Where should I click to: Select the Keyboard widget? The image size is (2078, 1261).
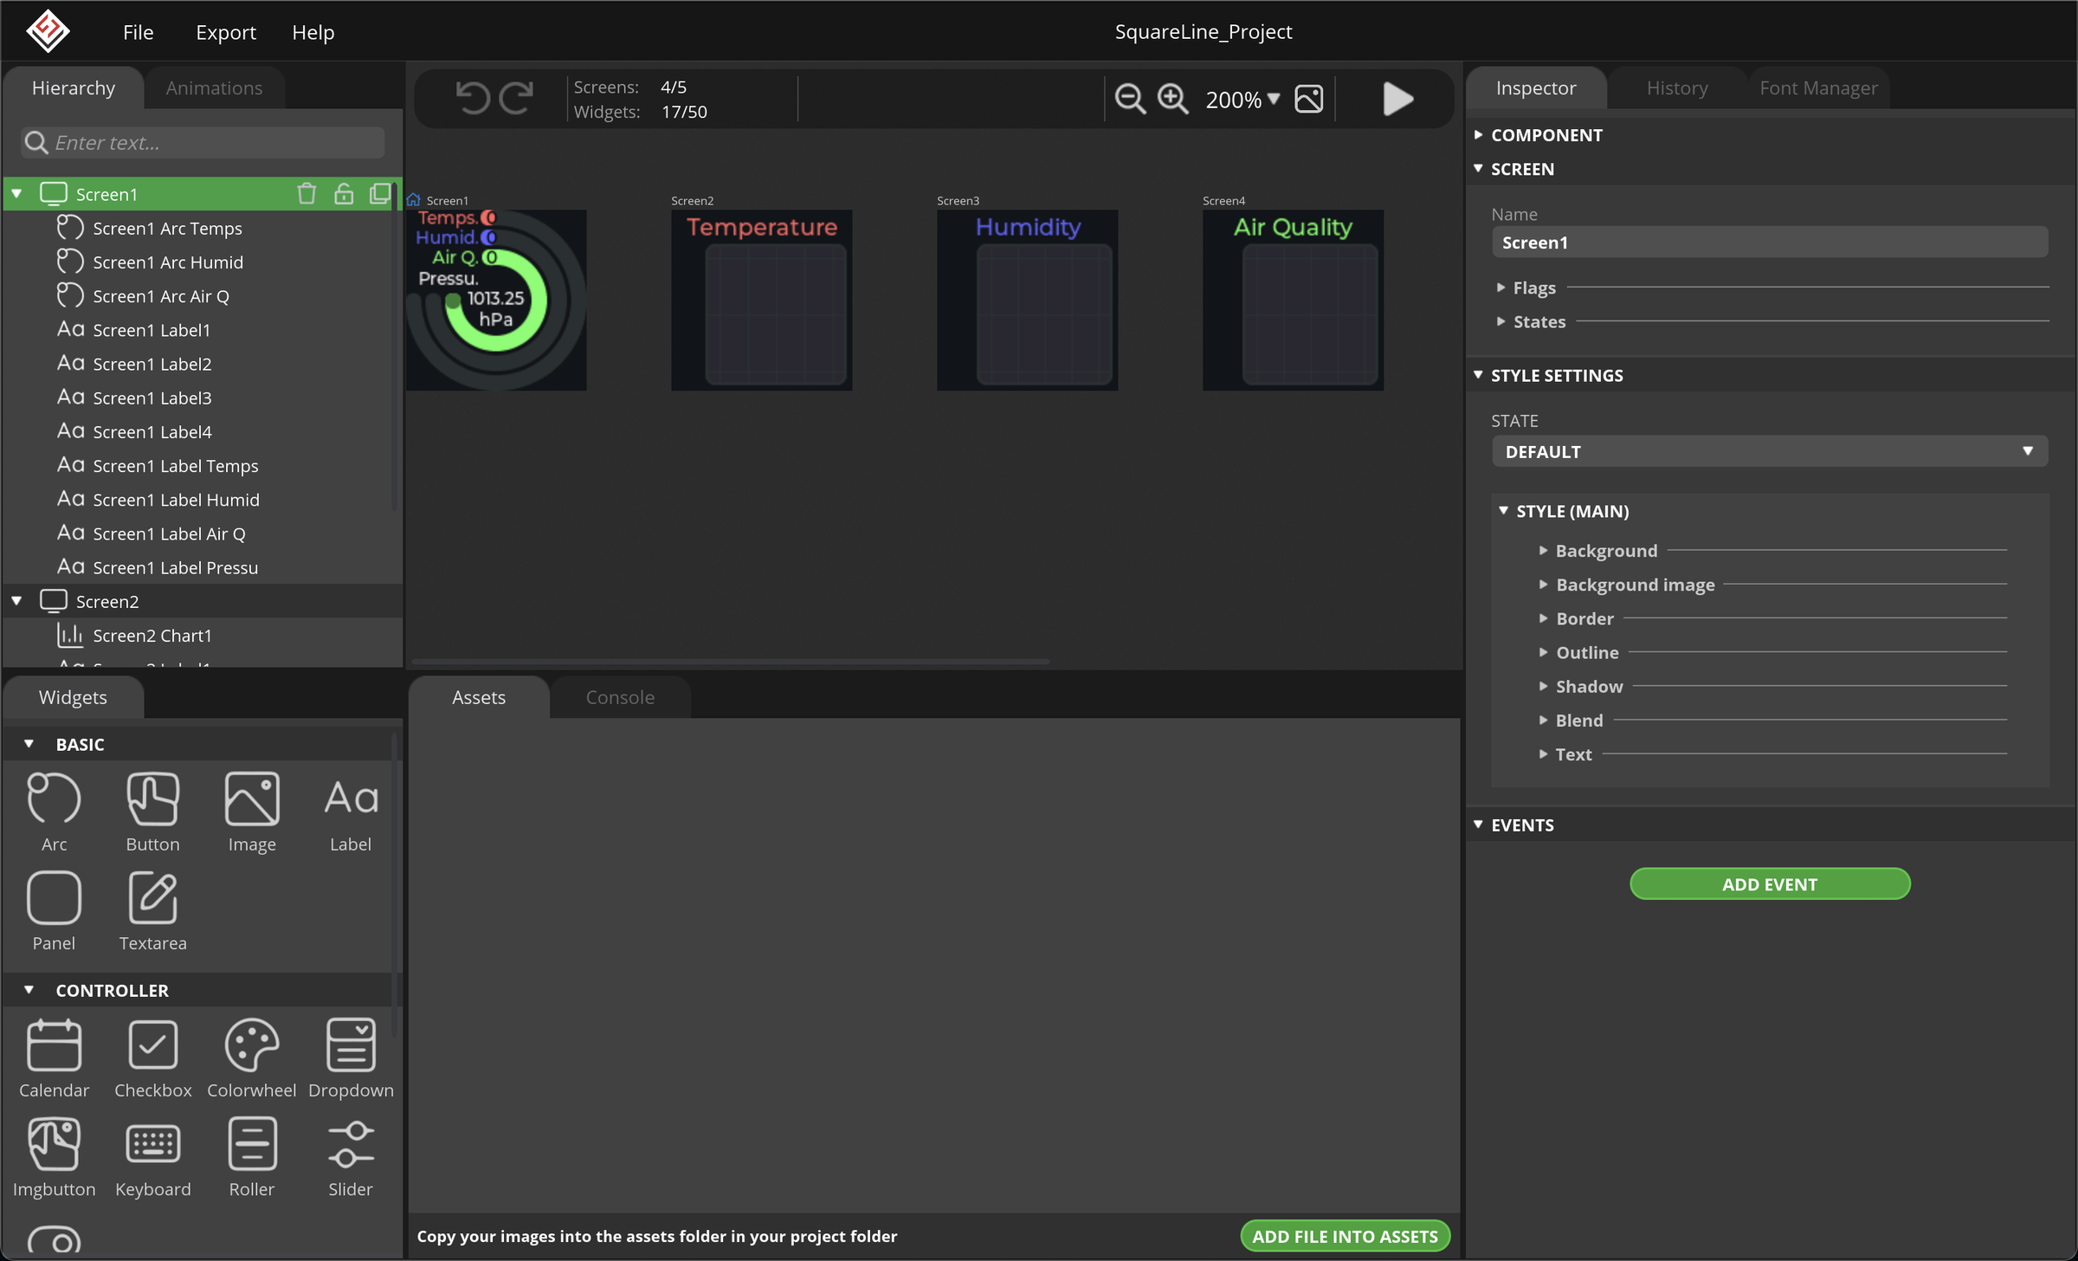coord(152,1152)
